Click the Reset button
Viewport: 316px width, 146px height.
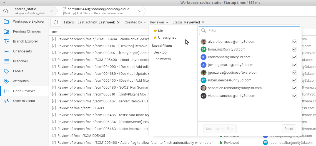[289, 129]
